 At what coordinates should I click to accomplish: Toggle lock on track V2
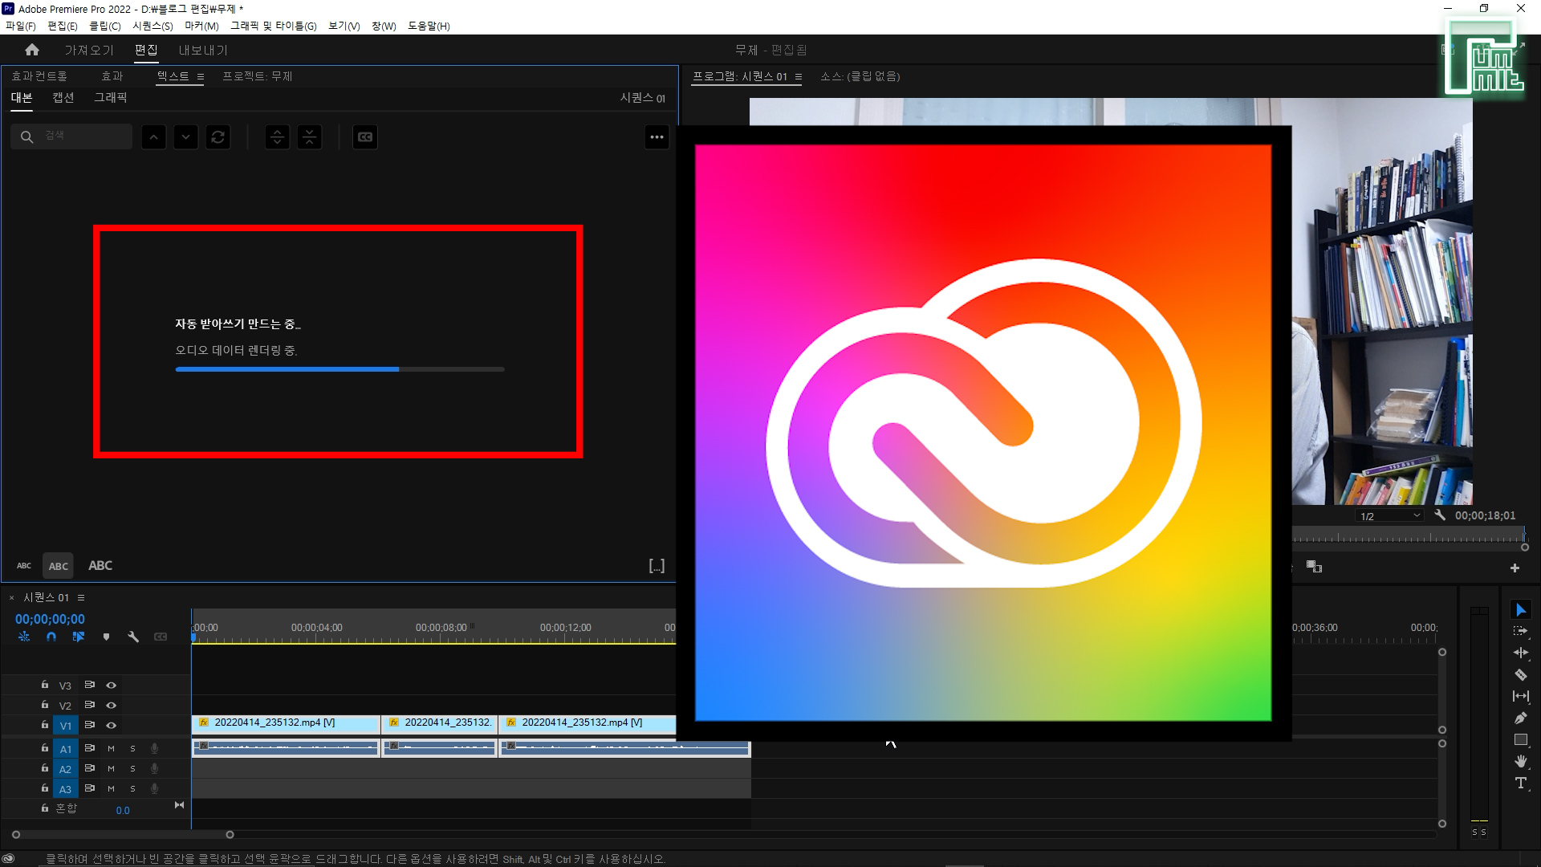pos(45,705)
